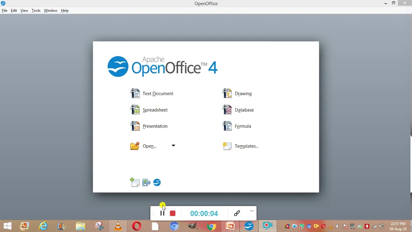412x232 pixels.
Task: Click the get more extensions puzzle icon
Action: tap(146, 183)
